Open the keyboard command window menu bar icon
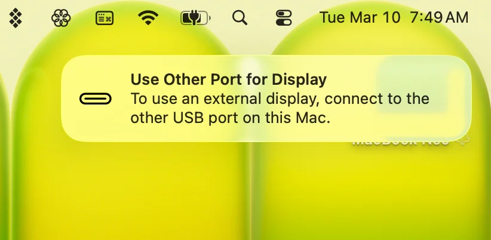The image size is (491, 240). 105,18
